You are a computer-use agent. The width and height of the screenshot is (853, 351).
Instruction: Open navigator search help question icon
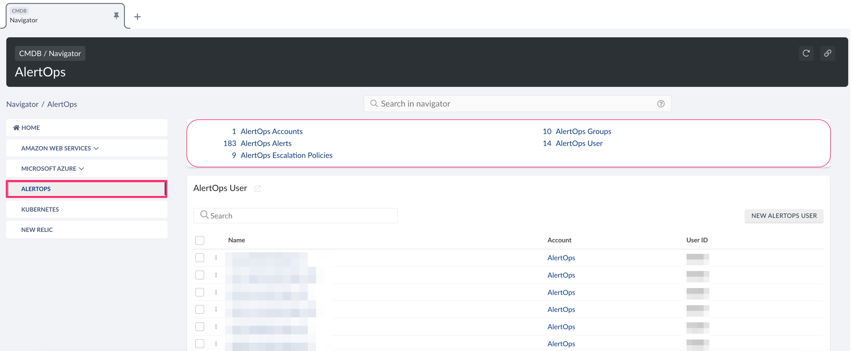click(x=661, y=104)
